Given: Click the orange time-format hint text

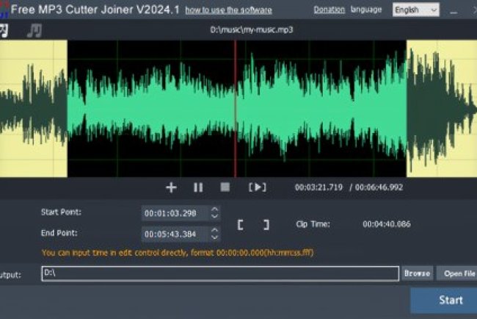Looking at the screenshot, I should click(x=178, y=253).
